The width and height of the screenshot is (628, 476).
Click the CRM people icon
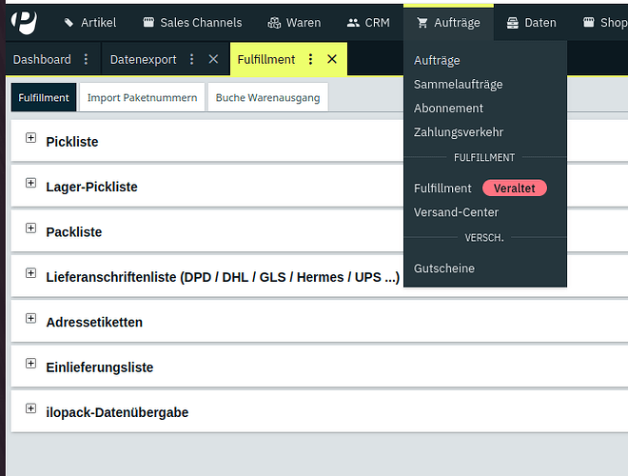pyautogui.click(x=353, y=22)
